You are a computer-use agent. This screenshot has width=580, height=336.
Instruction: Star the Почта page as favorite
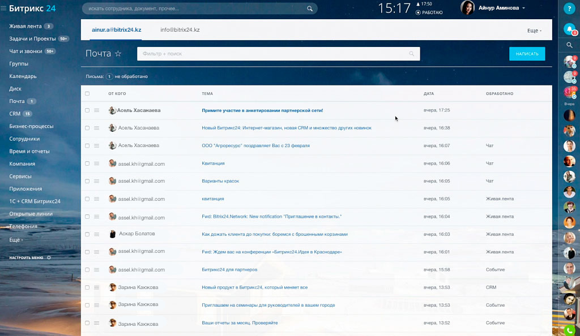(118, 54)
